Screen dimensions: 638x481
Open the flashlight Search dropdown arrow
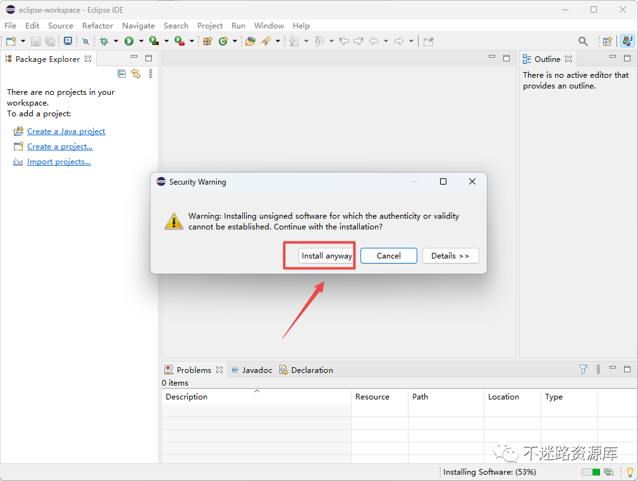(278, 41)
